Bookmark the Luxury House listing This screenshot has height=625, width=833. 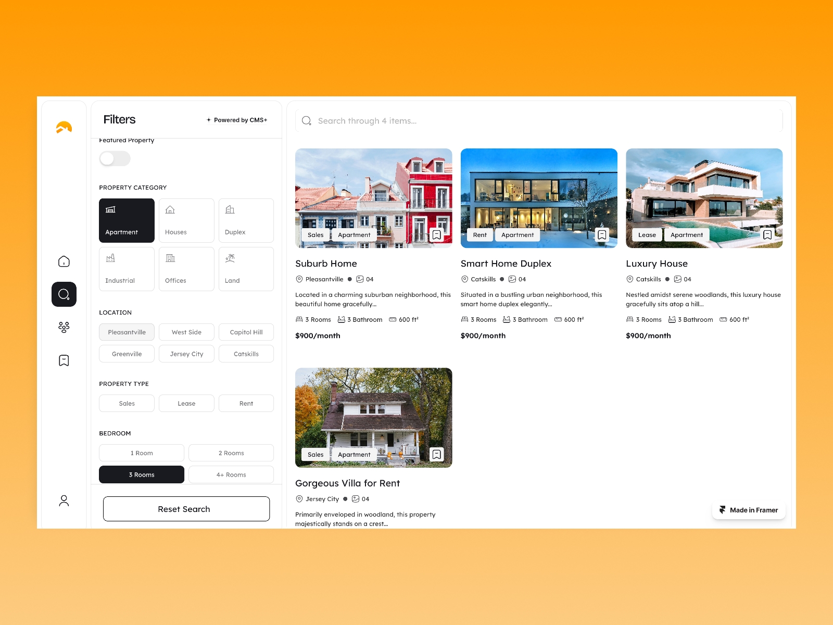click(768, 234)
